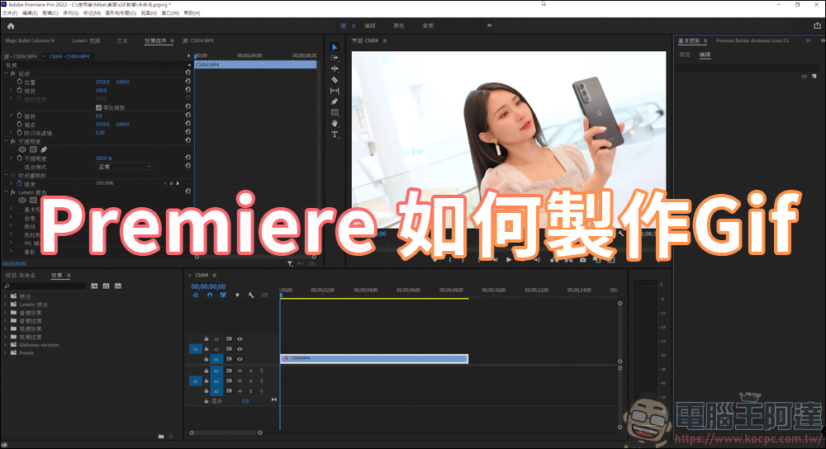Toggle the 等比缩放 checkbox
This screenshot has height=449, width=826.
coord(98,107)
